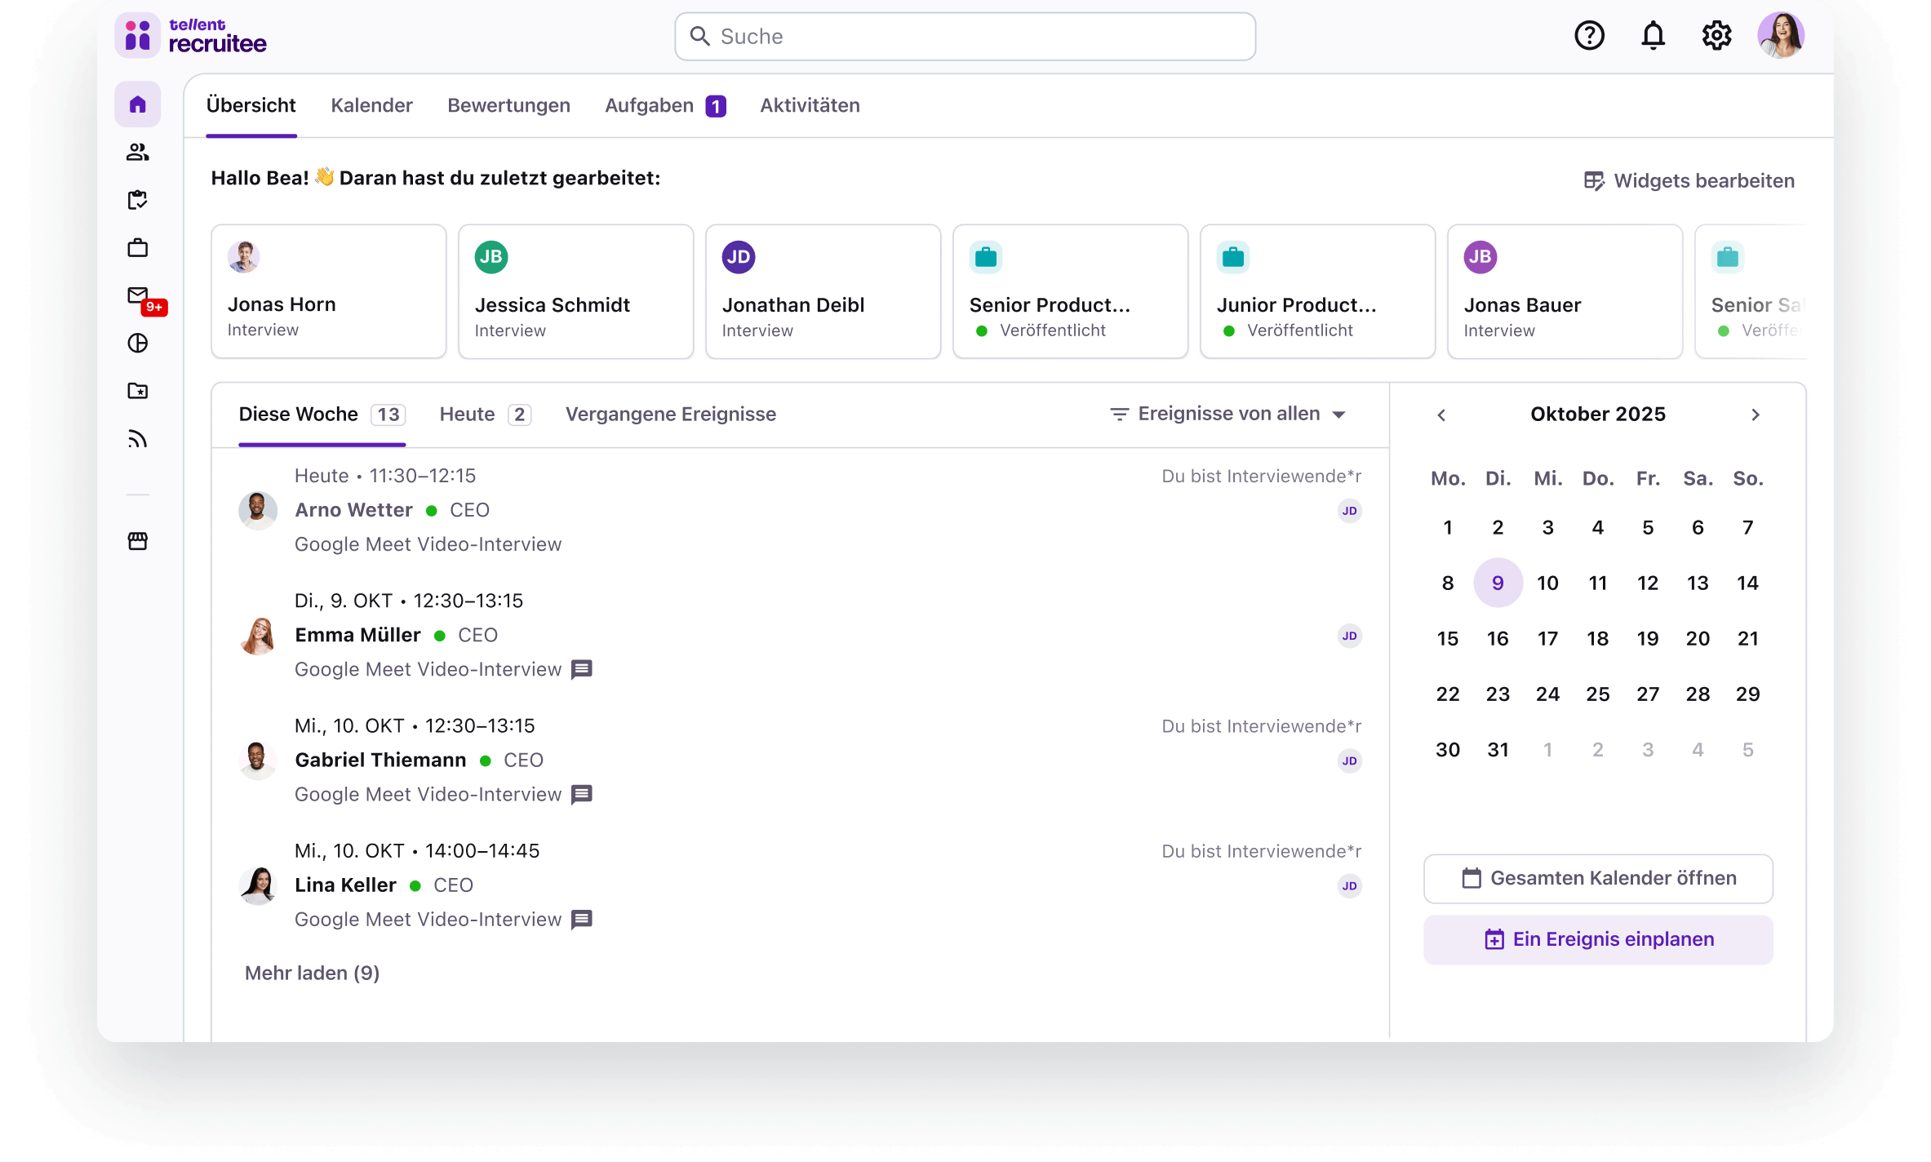This screenshot has width=1931, height=1162.
Task: Open the careers site feed icon
Action: point(137,439)
